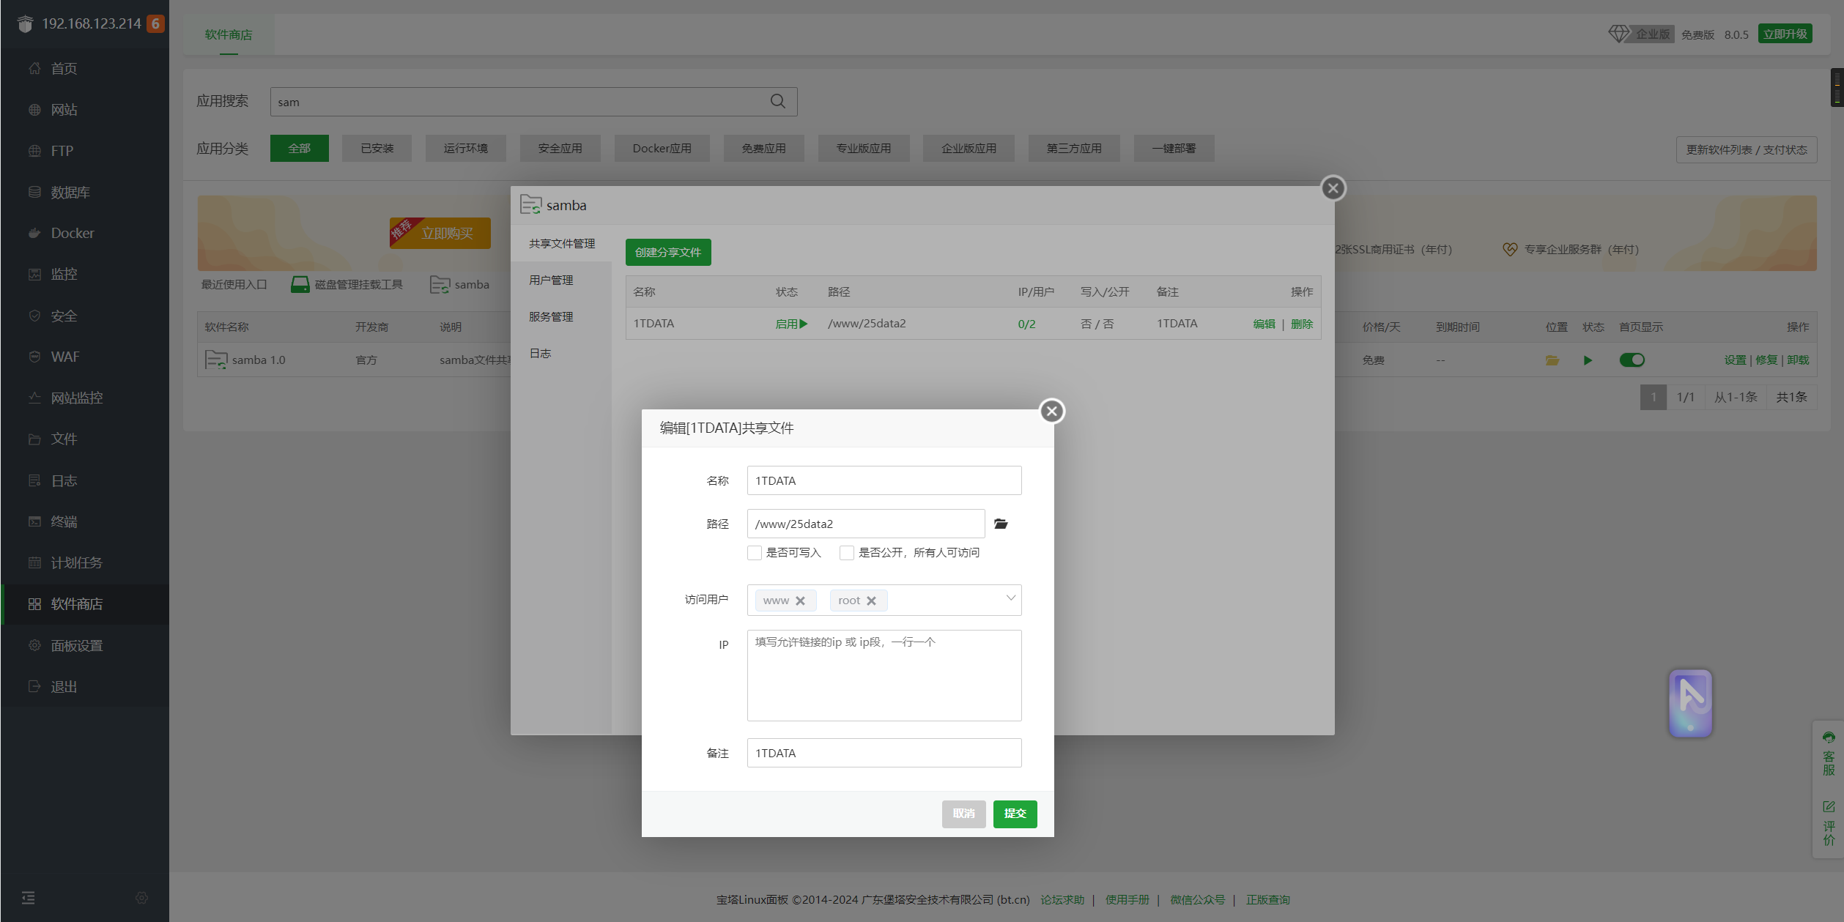Click the orange notification badge 6
The height and width of the screenshot is (922, 1844).
point(155,23)
